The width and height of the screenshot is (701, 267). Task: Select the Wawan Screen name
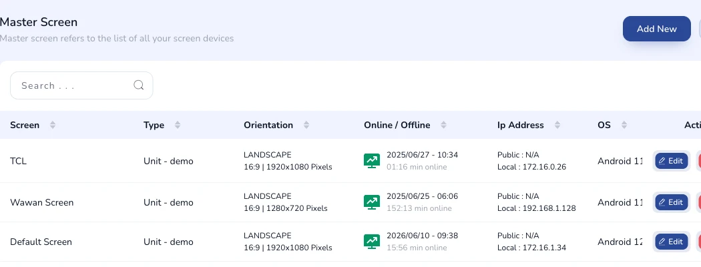pos(41,203)
